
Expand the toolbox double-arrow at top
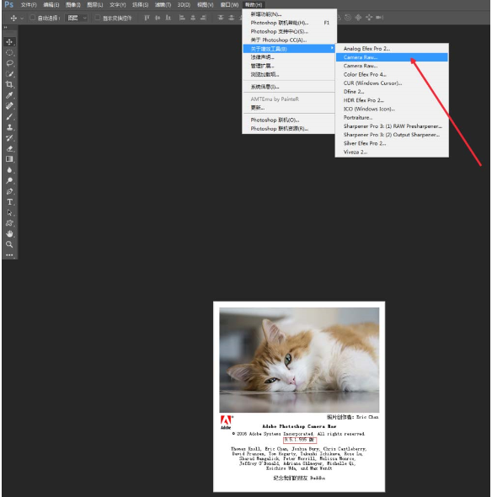coord(5,28)
